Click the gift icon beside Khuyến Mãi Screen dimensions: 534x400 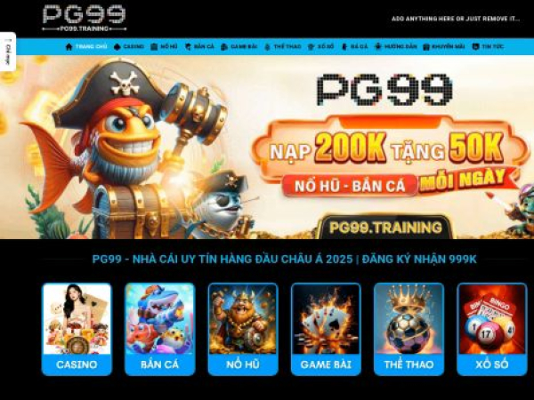pos(426,46)
